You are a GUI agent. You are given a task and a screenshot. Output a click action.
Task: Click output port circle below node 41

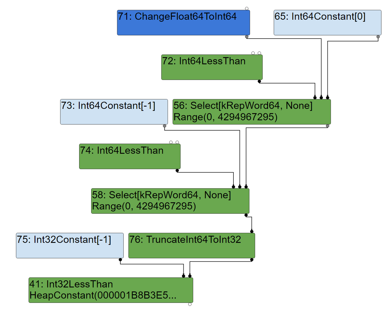[190, 304]
